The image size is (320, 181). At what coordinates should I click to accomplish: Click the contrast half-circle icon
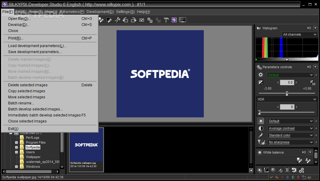coord(261,128)
